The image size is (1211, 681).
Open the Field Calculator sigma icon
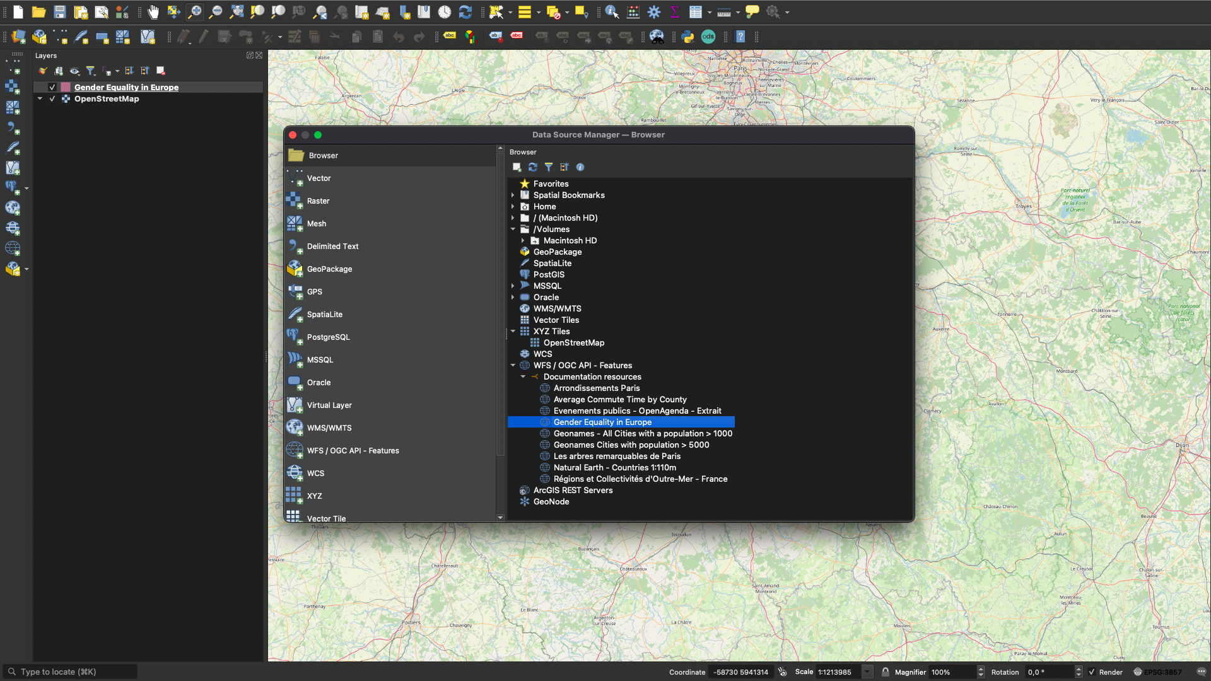[x=674, y=12]
